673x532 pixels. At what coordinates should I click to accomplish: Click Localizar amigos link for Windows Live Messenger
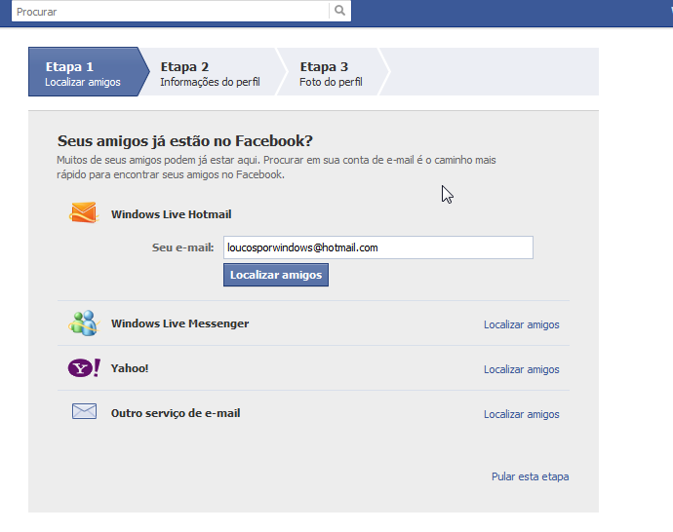tap(521, 324)
